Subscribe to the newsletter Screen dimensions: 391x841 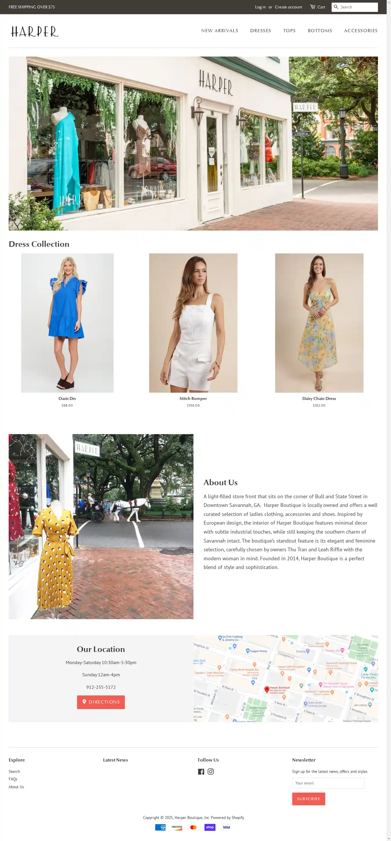[308, 799]
